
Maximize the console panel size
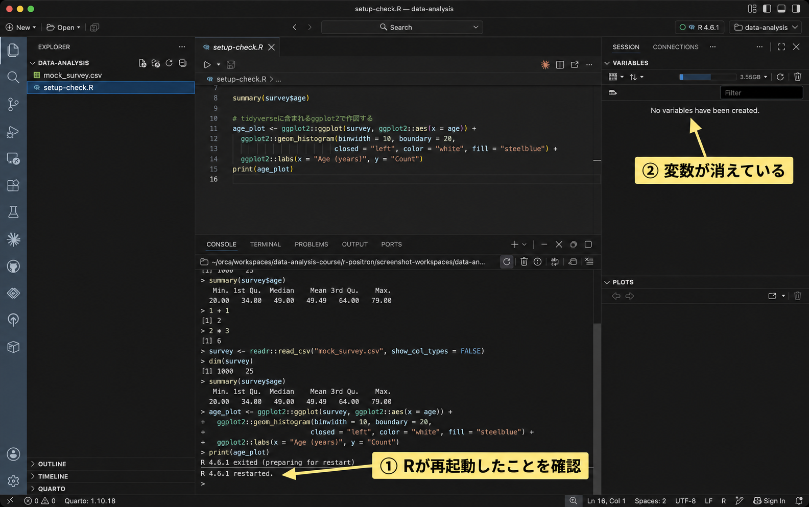(x=588, y=244)
